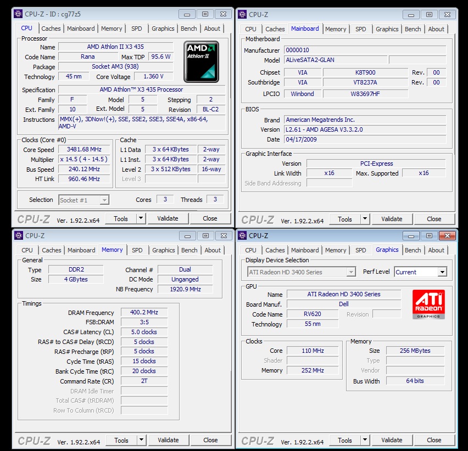Click the memory type DDR2 field
This screenshot has height=451, width=468.
(76, 269)
